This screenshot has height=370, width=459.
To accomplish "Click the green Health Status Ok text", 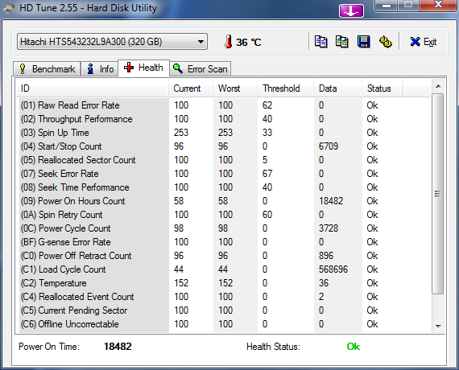I will (x=353, y=347).
